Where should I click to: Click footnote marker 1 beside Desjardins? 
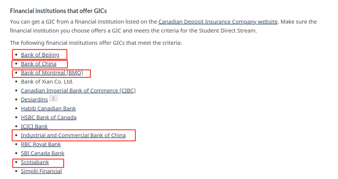point(54,98)
